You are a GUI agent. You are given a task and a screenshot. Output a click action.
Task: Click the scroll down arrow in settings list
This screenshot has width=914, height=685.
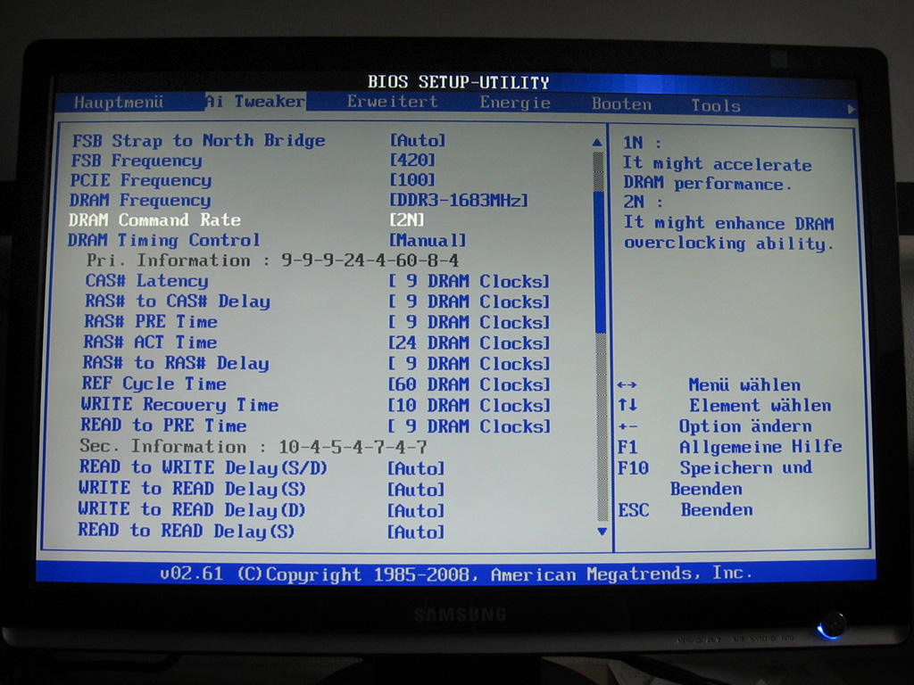coord(602,532)
